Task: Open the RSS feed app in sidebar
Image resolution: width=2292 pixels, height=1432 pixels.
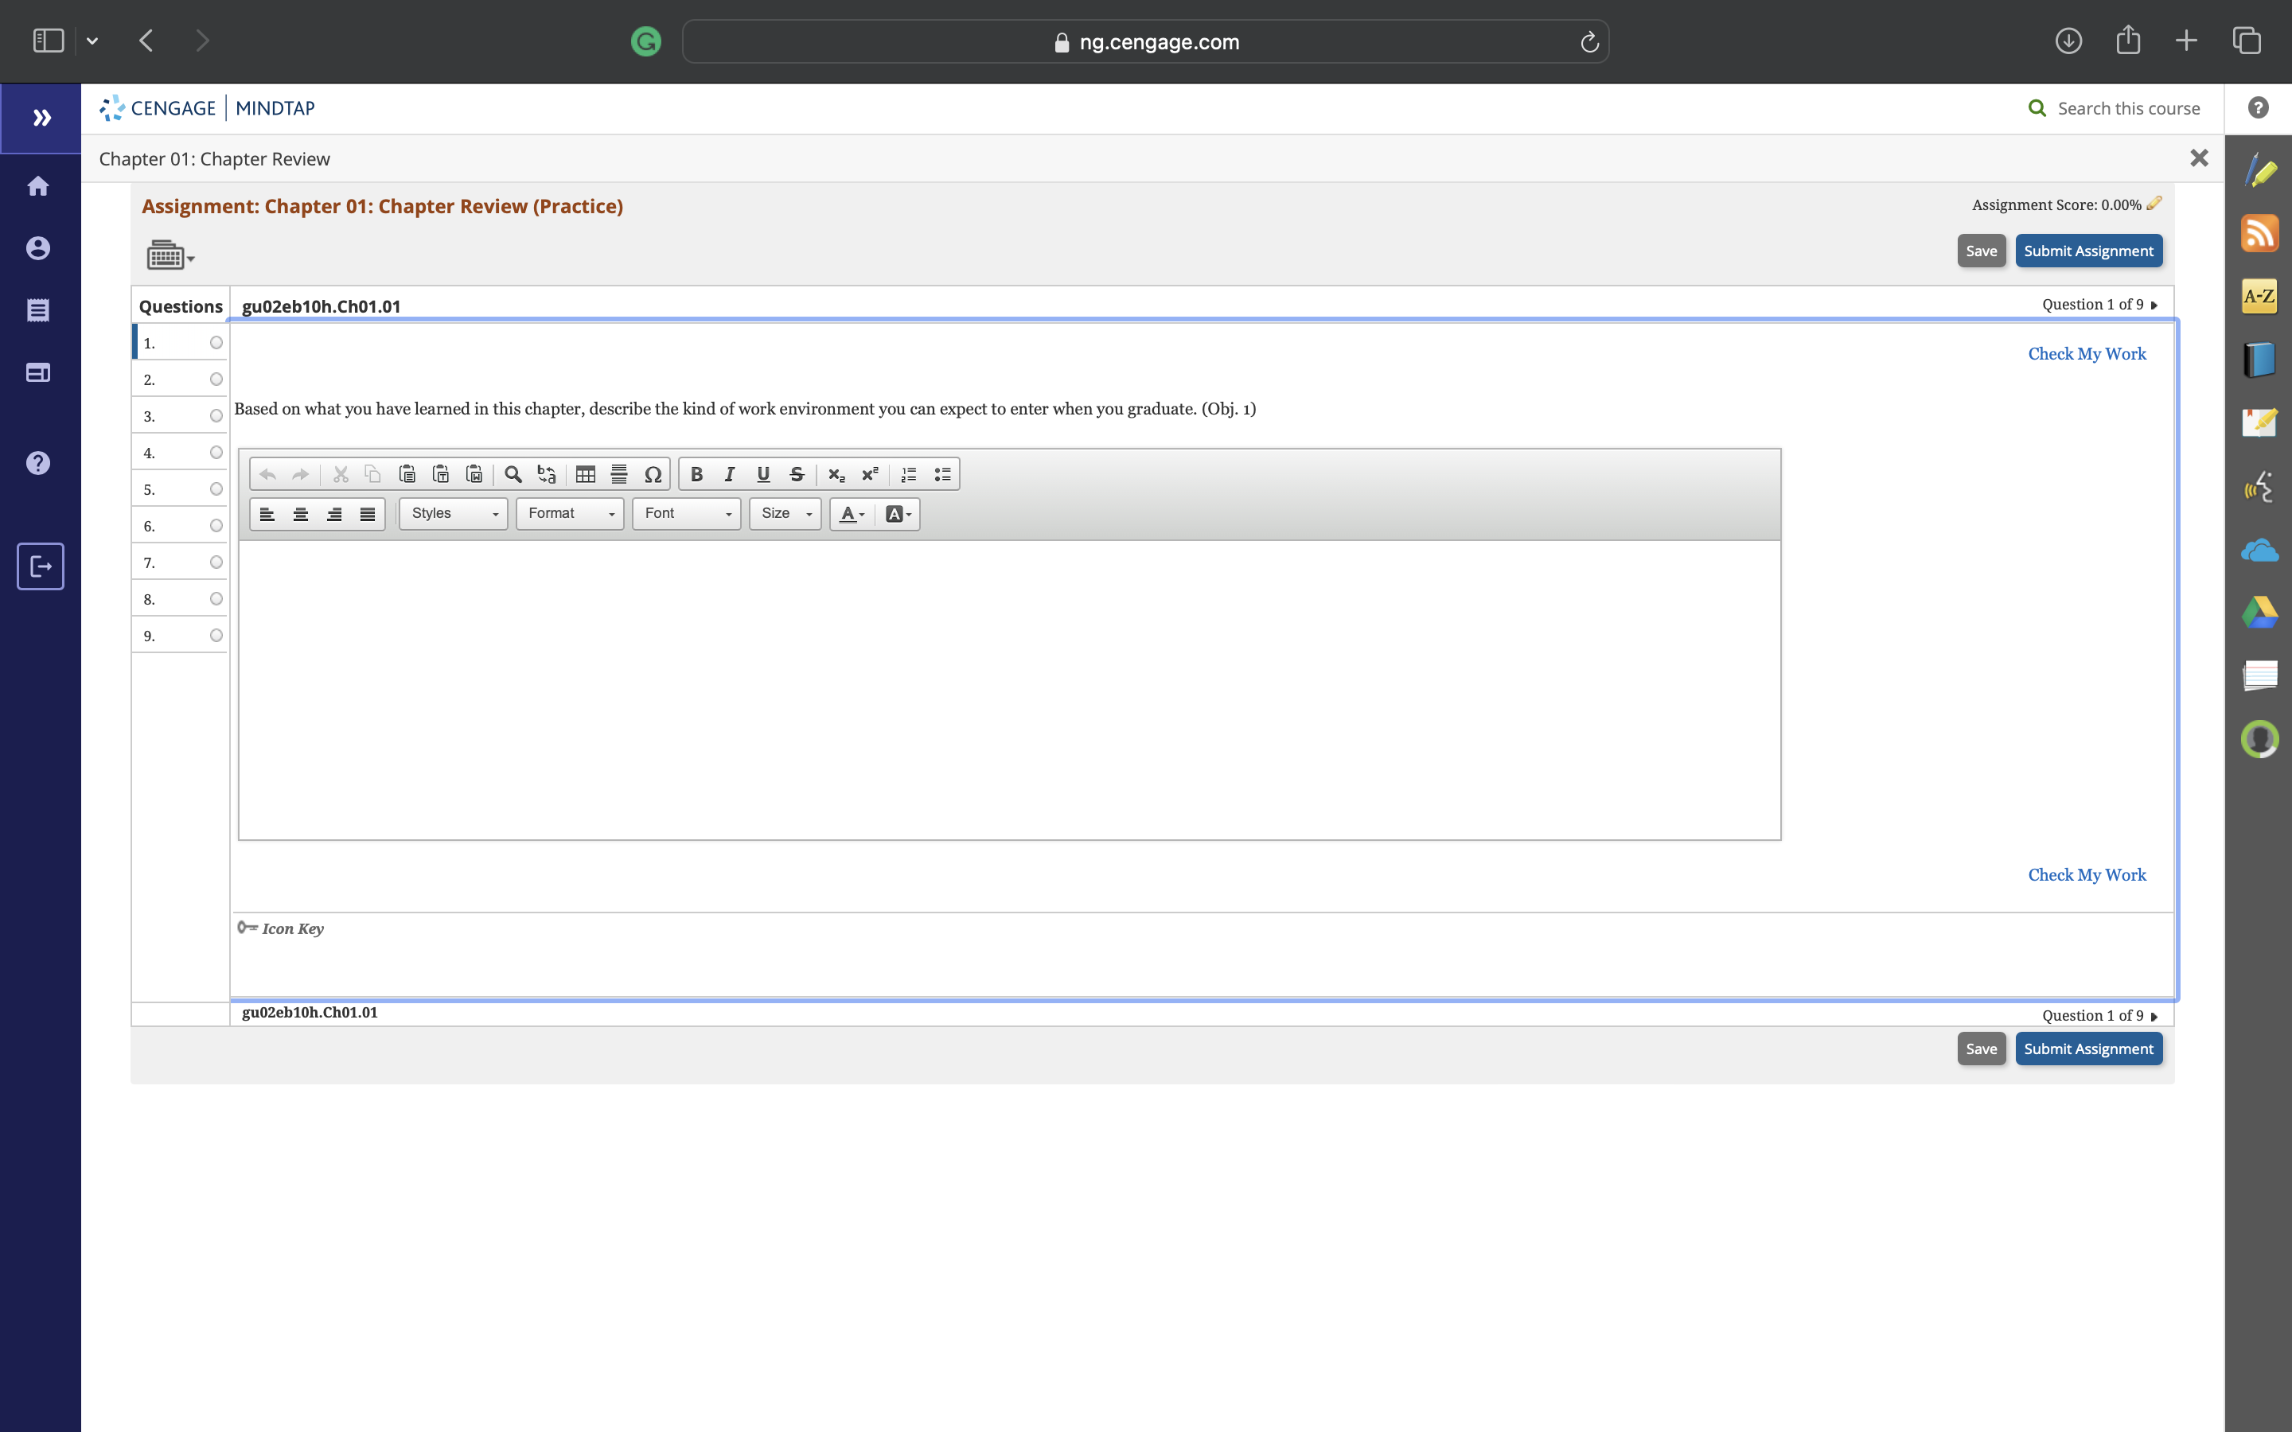Action: point(2259,233)
